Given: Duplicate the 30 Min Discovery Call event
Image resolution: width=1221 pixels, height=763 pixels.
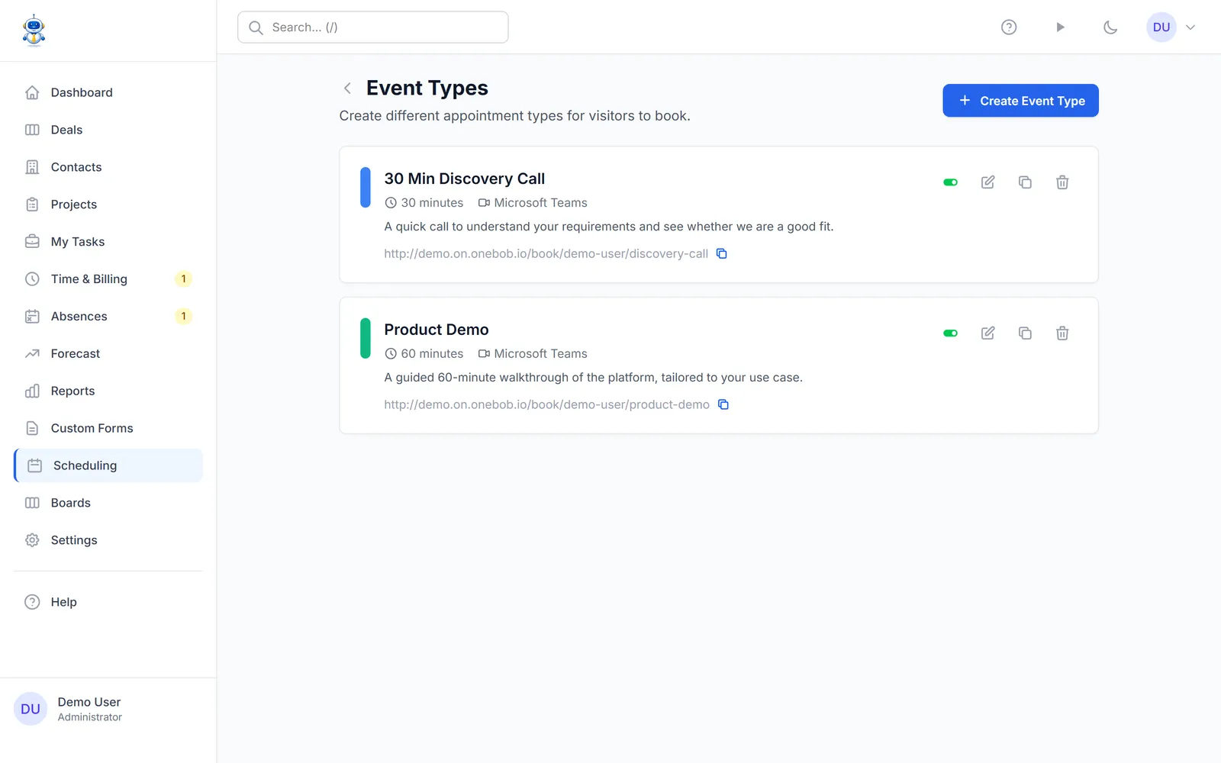Looking at the screenshot, I should pos(1025,182).
